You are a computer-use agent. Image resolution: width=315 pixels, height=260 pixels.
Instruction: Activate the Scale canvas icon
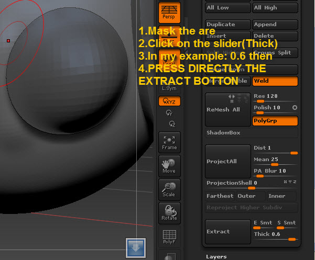[169, 189]
